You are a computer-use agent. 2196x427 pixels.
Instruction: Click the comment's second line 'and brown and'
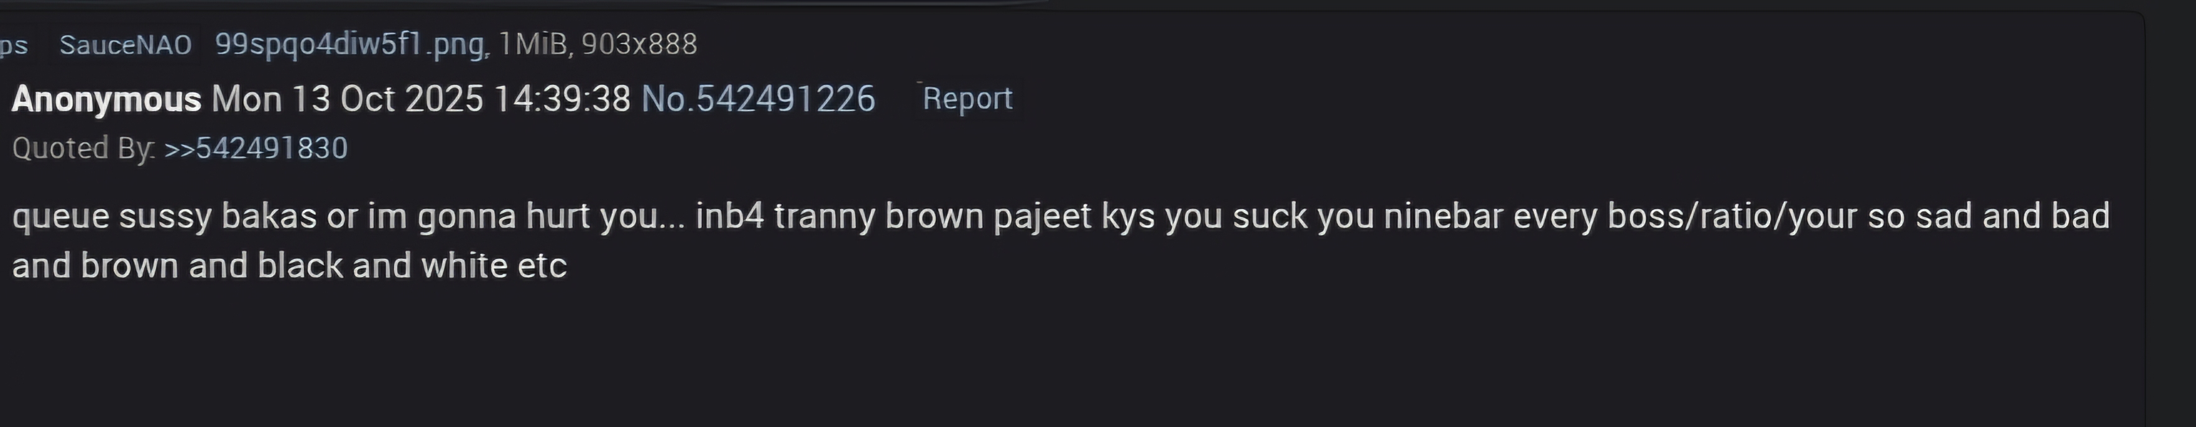[290, 266]
